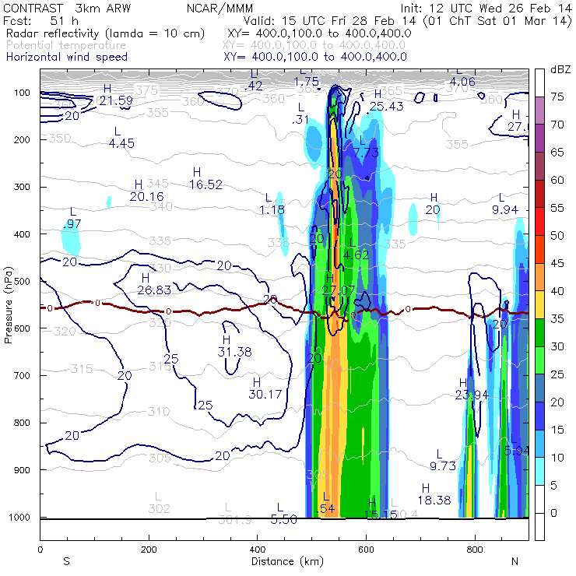
Task: Click the '375' potential temperature contour label
Action: coord(146,90)
